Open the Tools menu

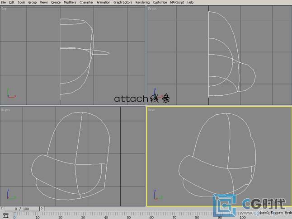pyautogui.click(x=21, y=2)
